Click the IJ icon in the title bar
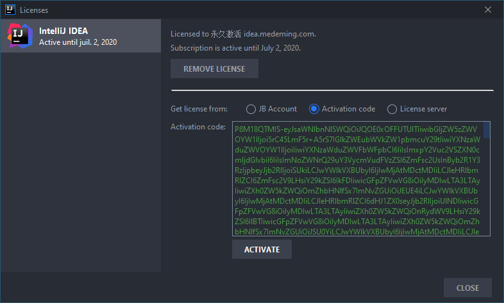The image size is (504, 303). click(x=10, y=10)
